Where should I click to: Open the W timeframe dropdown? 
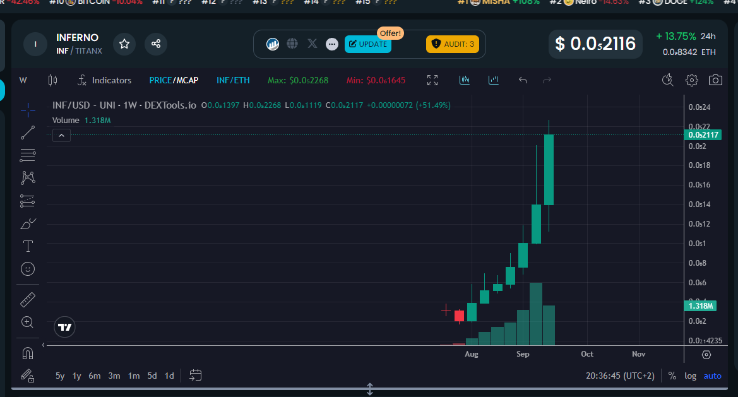click(x=23, y=80)
